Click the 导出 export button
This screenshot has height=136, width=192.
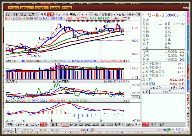181,88
